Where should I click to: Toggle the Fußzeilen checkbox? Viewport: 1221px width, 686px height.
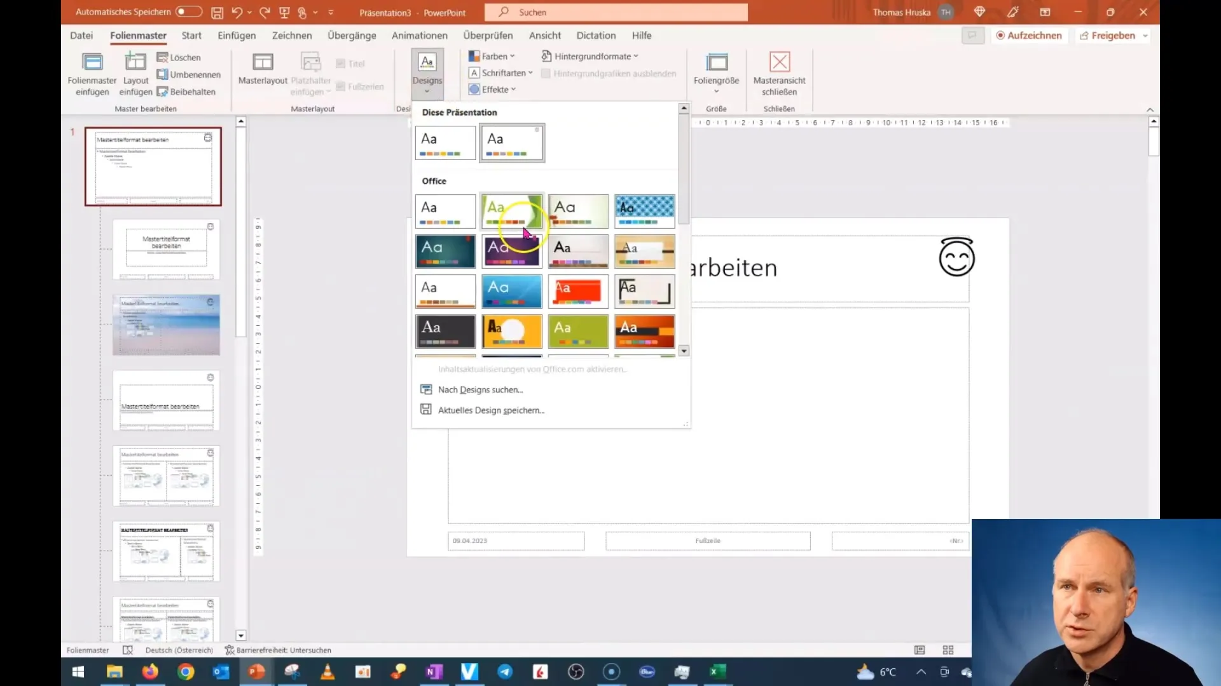(x=340, y=86)
